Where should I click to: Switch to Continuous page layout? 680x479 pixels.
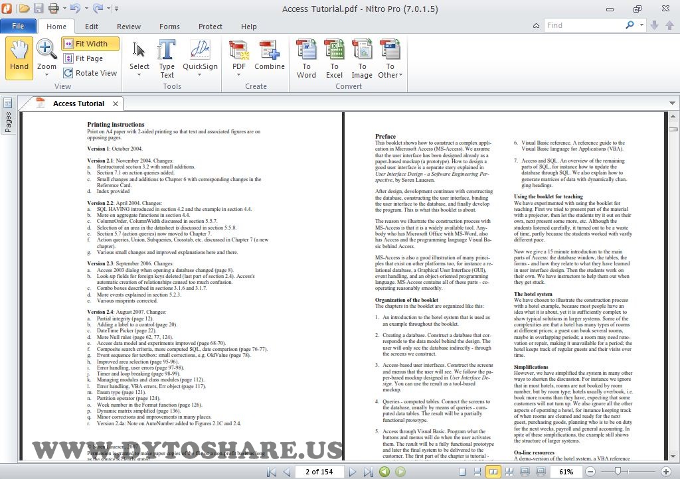pos(477,472)
